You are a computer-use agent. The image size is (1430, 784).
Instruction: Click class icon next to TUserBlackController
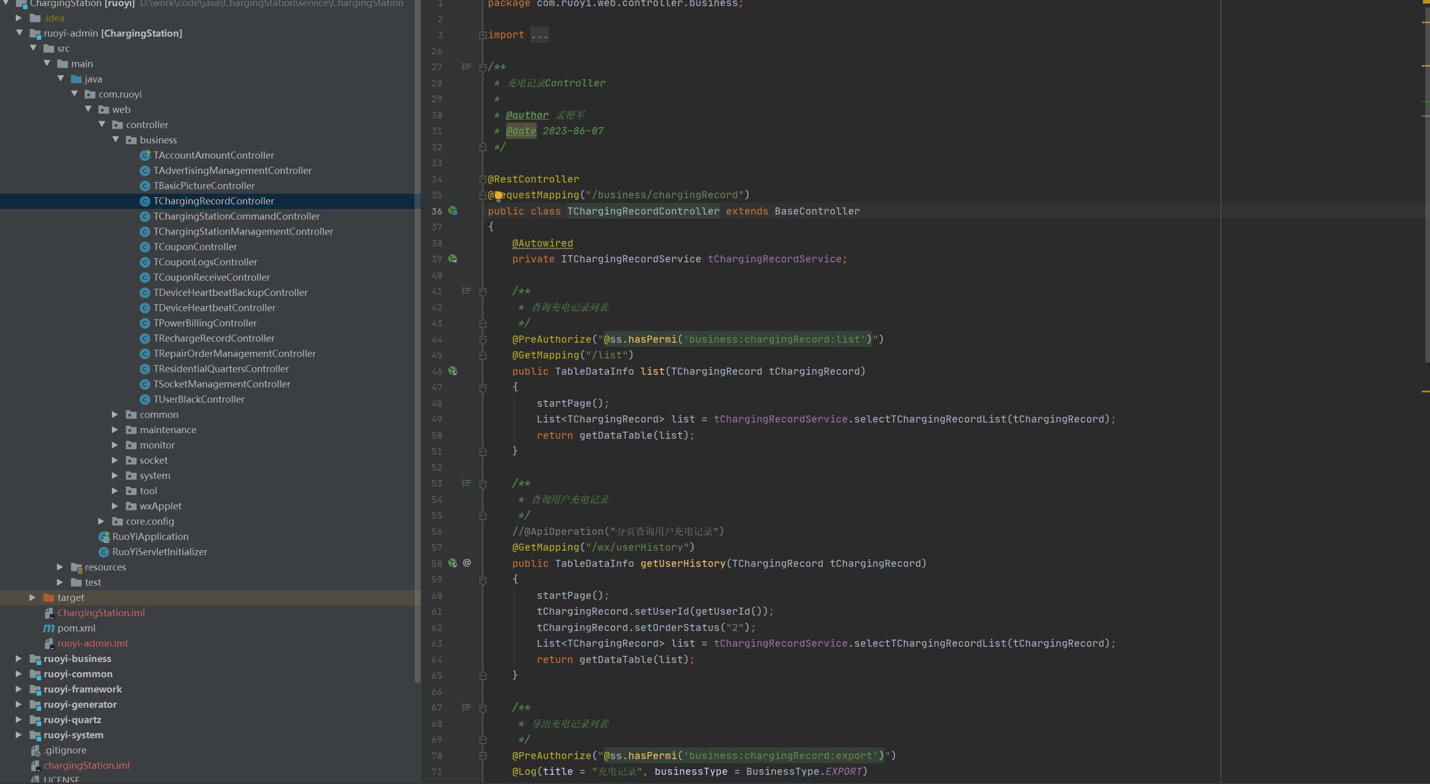[145, 400]
